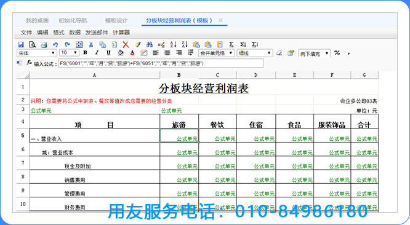410x225 pixels.
Task: Click the fill color bucket icon
Action: [x=121, y=53]
